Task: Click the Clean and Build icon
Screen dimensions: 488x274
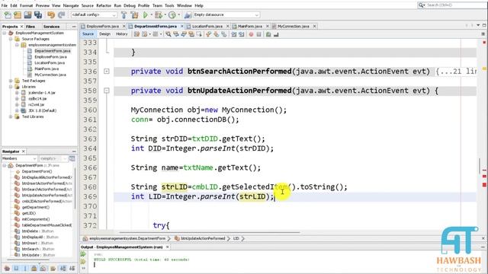Action: [x=134, y=15]
